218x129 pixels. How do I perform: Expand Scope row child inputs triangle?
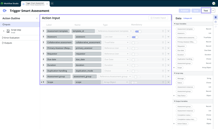click(41, 82)
